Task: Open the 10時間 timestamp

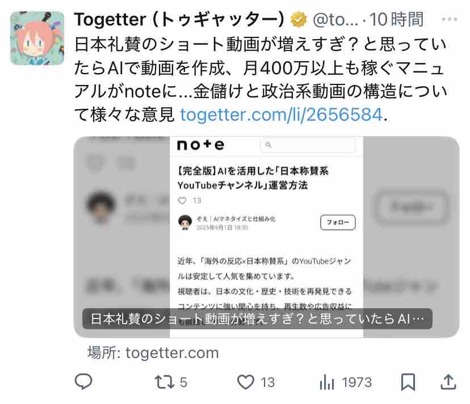Action: (x=396, y=20)
